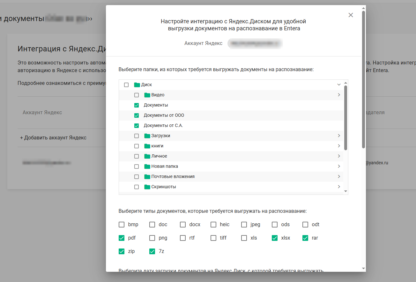Check the Диск root folder checkbox
Image resolution: width=416 pixels, height=282 pixels.
[x=126, y=85]
